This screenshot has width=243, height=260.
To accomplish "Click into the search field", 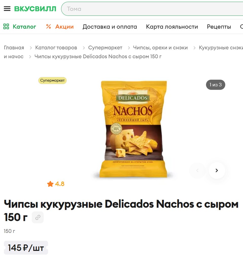I will coord(152,9).
